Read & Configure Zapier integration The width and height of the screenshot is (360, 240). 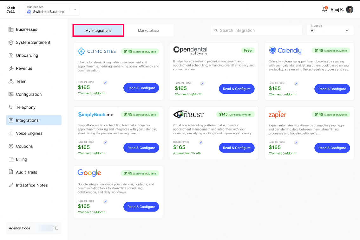pyautogui.click(x=332, y=148)
